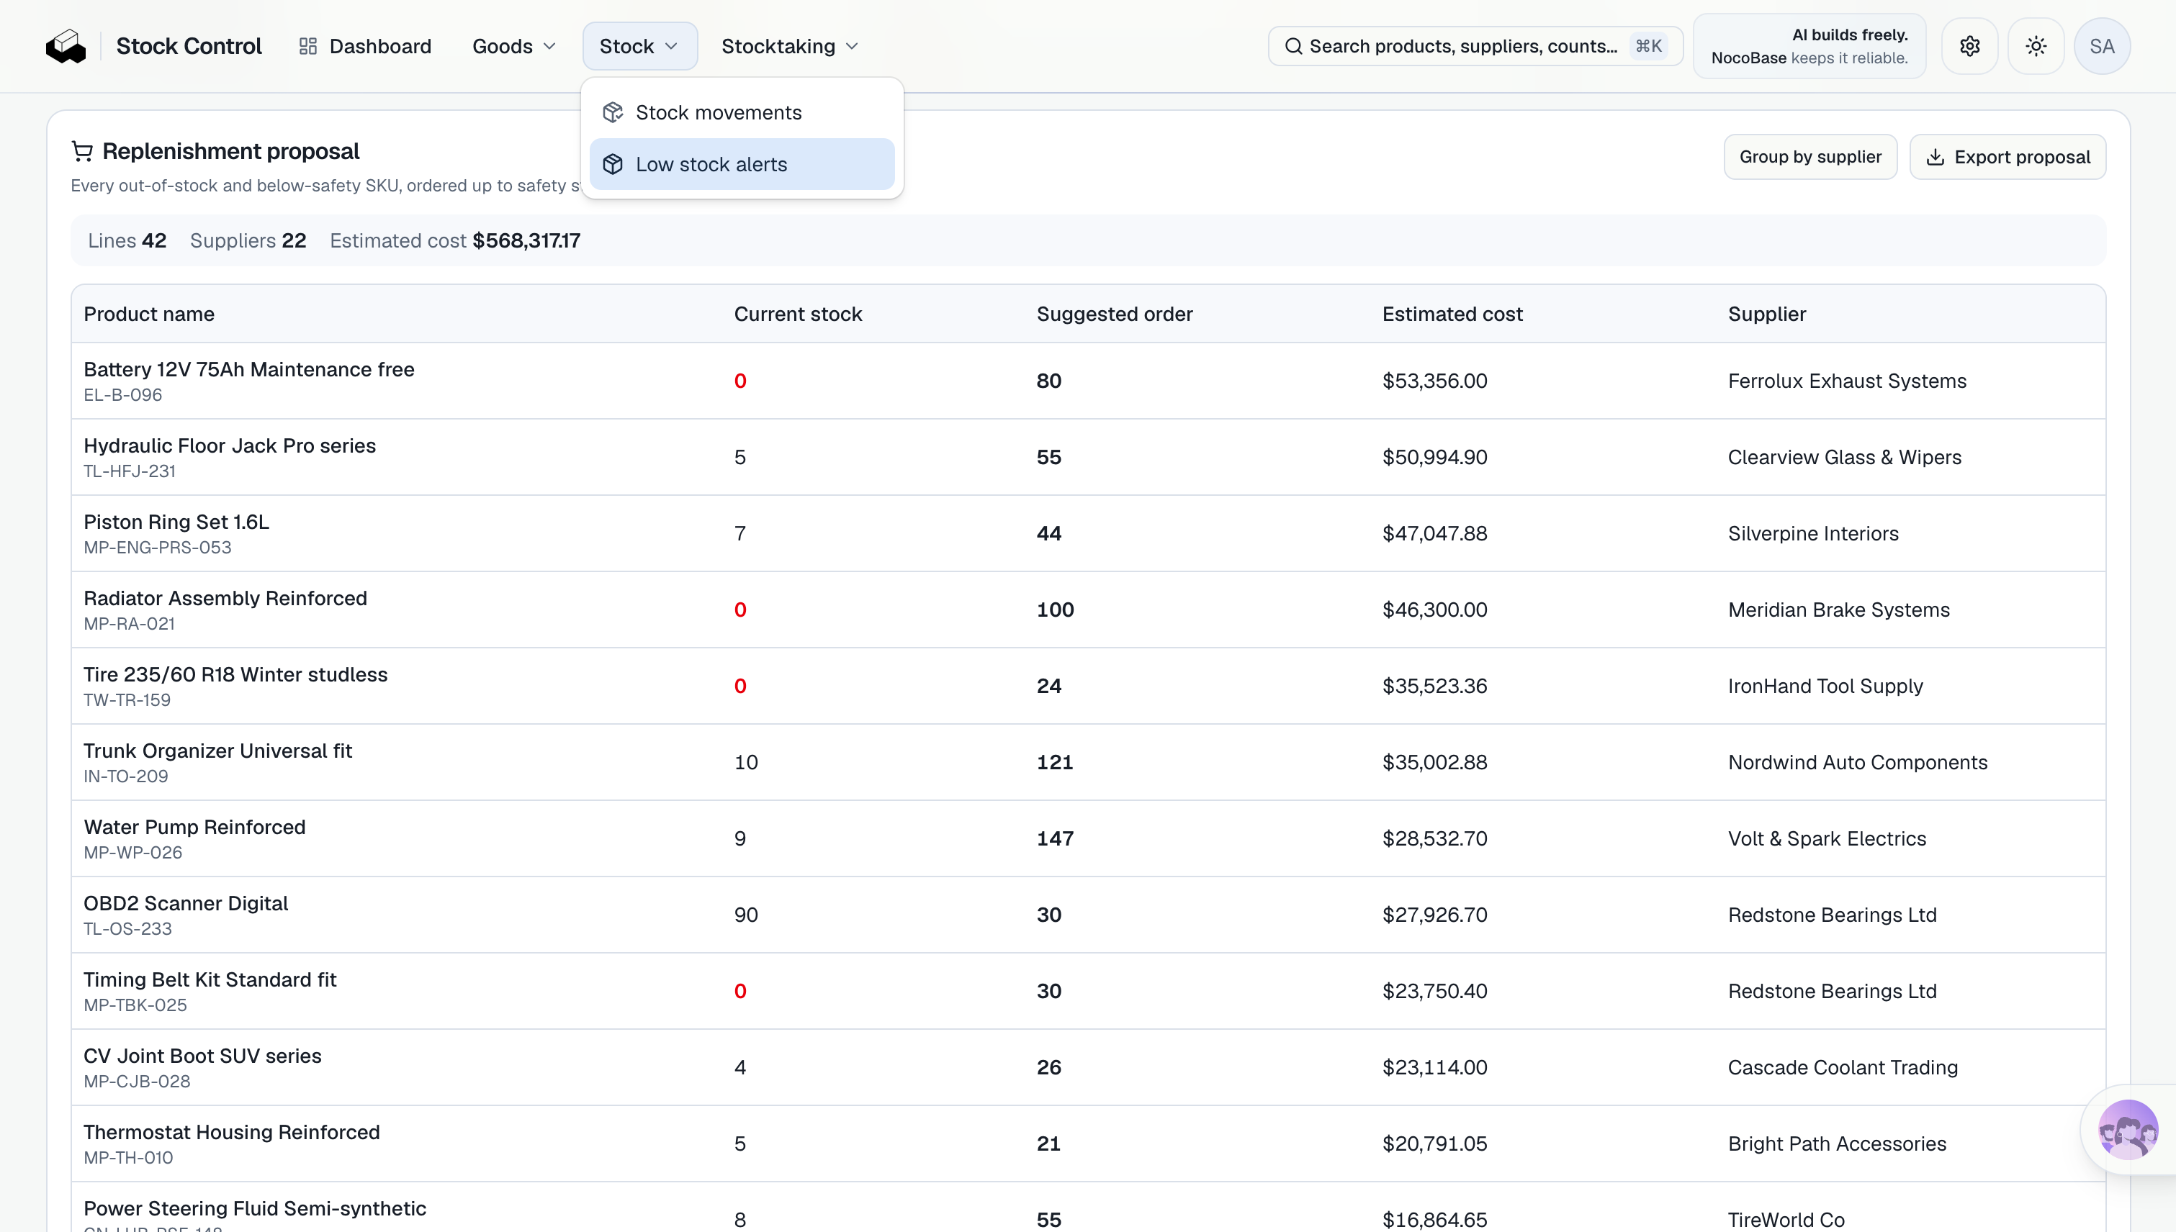The height and width of the screenshot is (1232, 2176).
Task: Click the Suppliers 22 summary
Action: [248, 240]
